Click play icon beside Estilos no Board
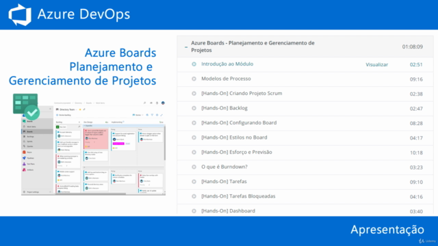The image size is (438, 246). pyautogui.click(x=194, y=137)
